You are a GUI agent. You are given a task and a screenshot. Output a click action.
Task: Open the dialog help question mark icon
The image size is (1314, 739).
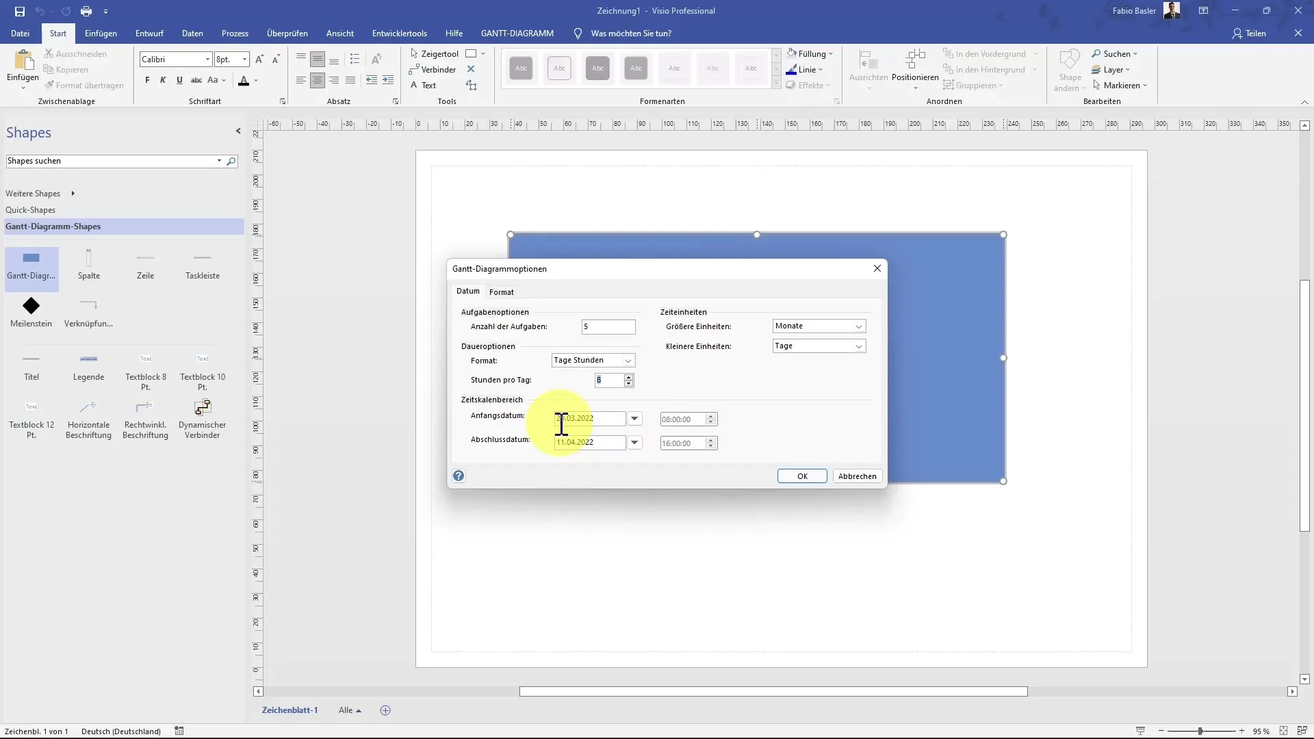(459, 476)
